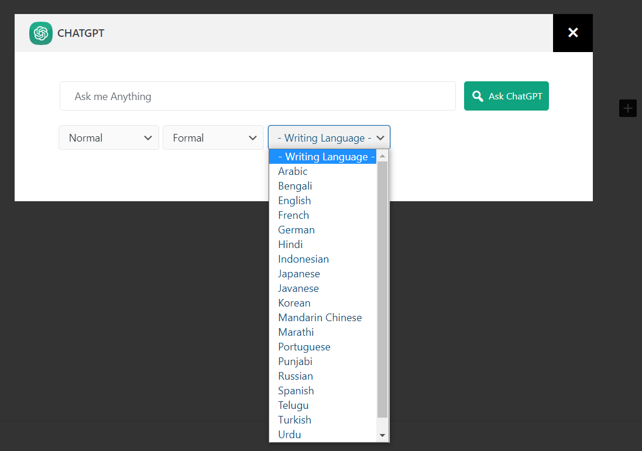Click the ChatGPT logo icon

pos(40,33)
